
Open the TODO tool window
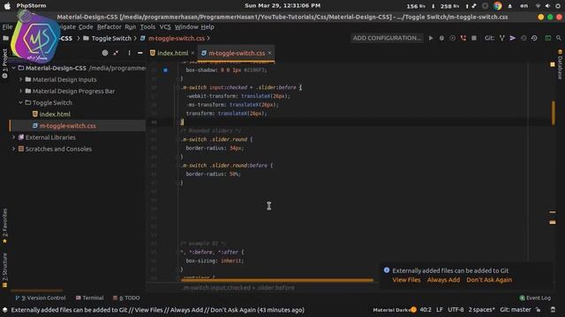pyautogui.click(x=126, y=298)
